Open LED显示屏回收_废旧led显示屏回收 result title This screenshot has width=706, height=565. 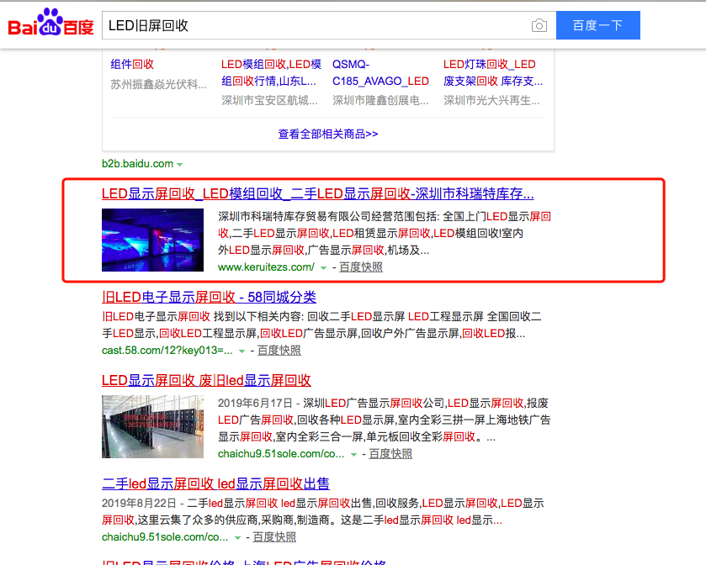(x=206, y=381)
